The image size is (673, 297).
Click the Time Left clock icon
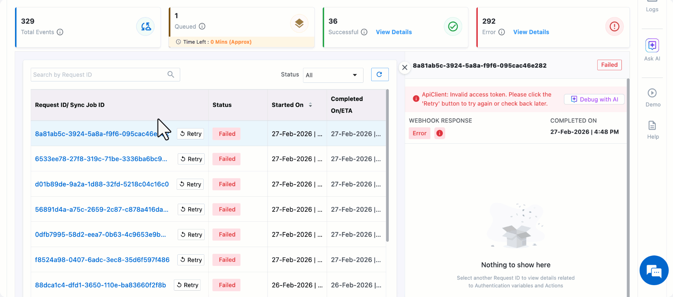[x=178, y=42]
